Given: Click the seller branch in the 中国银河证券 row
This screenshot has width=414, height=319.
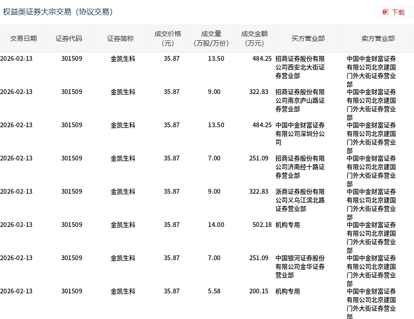Looking at the screenshot, I should point(371,271).
